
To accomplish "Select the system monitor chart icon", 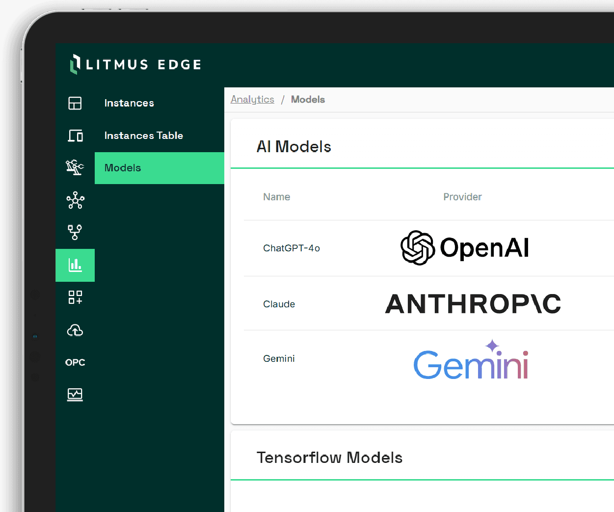I will (75, 394).
